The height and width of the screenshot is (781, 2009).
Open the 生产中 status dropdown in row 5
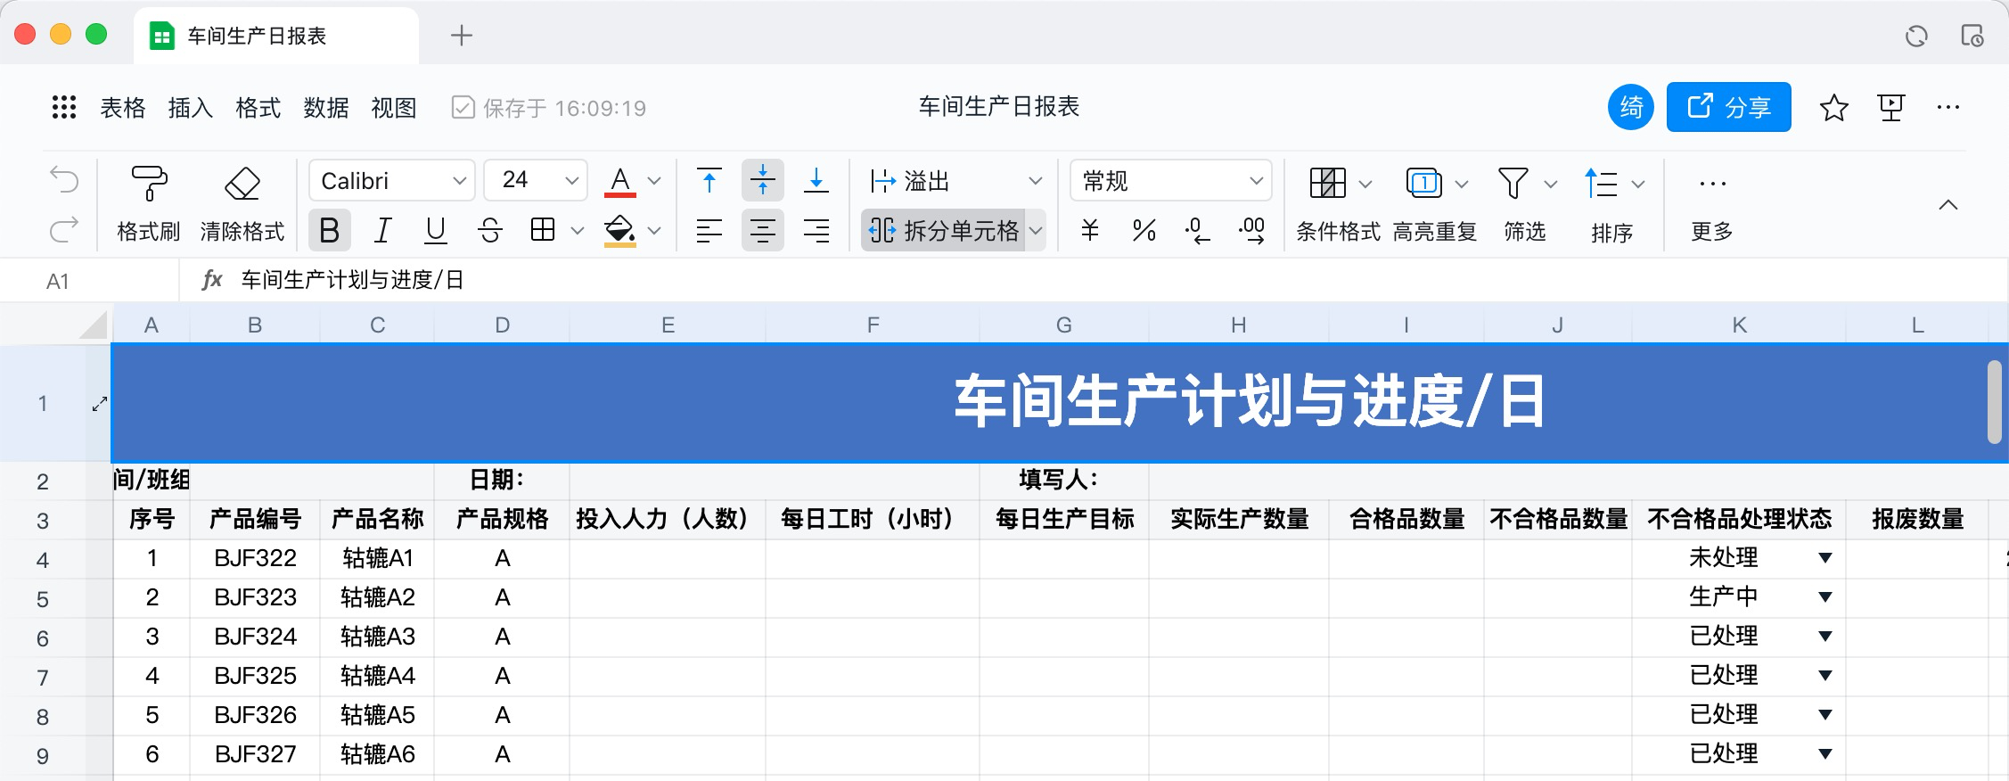click(1824, 597)
